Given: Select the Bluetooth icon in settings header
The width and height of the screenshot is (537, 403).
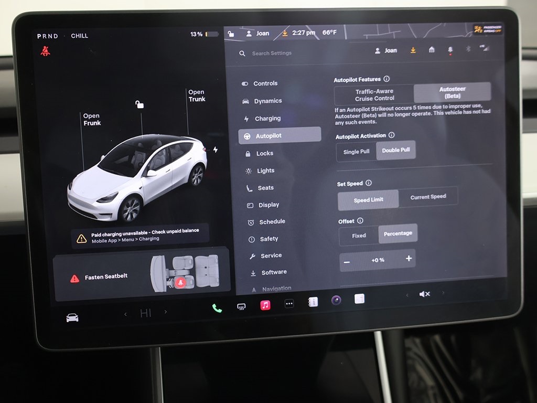Looking at the screenshot, I should [x=469, y=50].
